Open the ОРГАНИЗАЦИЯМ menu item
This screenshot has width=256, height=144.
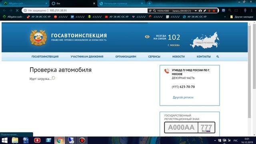(126, 56)
